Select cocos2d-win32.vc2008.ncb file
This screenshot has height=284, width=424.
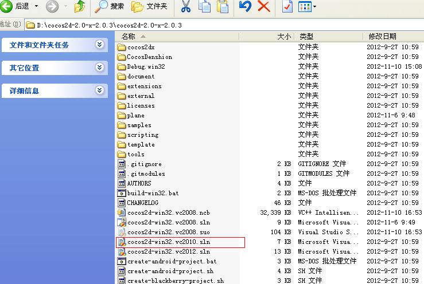(164, 212)
